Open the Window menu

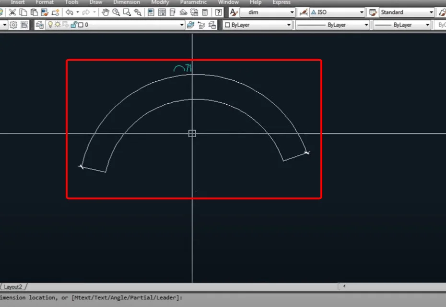pos(228,2)
